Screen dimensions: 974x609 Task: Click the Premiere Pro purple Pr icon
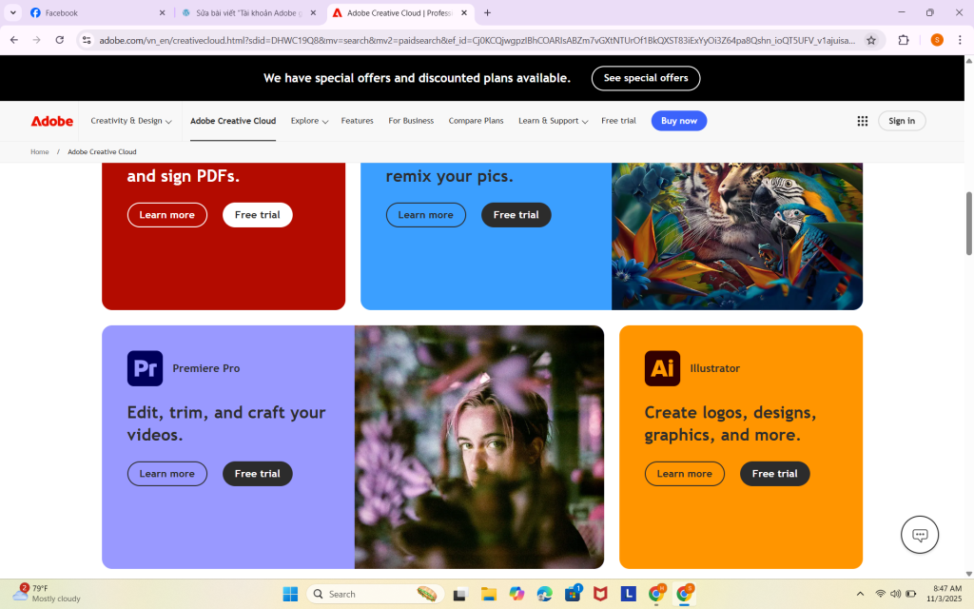click(x=145, y=368)
